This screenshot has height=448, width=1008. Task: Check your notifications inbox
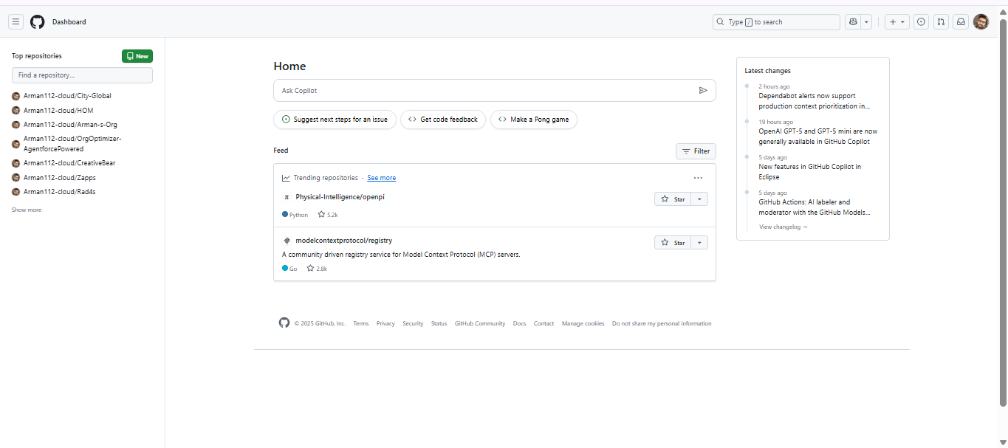(961, 21)
